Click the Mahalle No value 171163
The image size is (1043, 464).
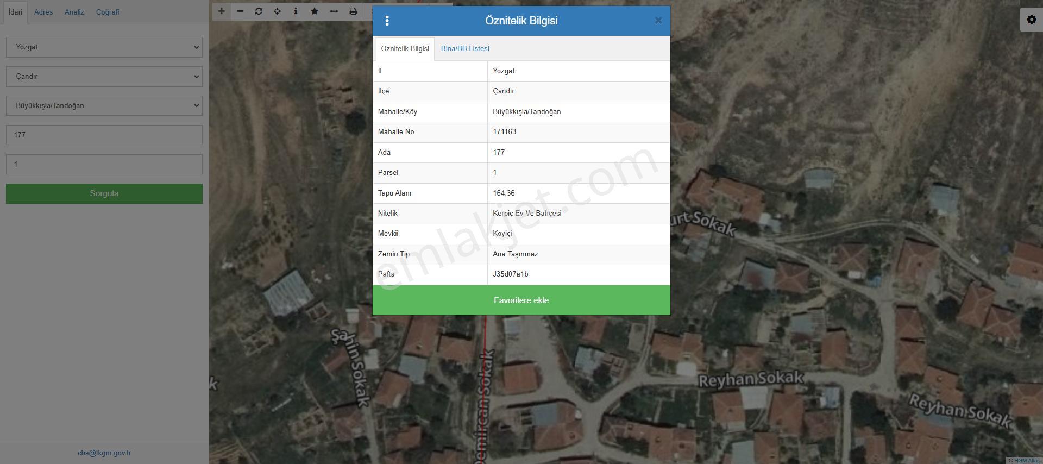[x=505, y=132]
